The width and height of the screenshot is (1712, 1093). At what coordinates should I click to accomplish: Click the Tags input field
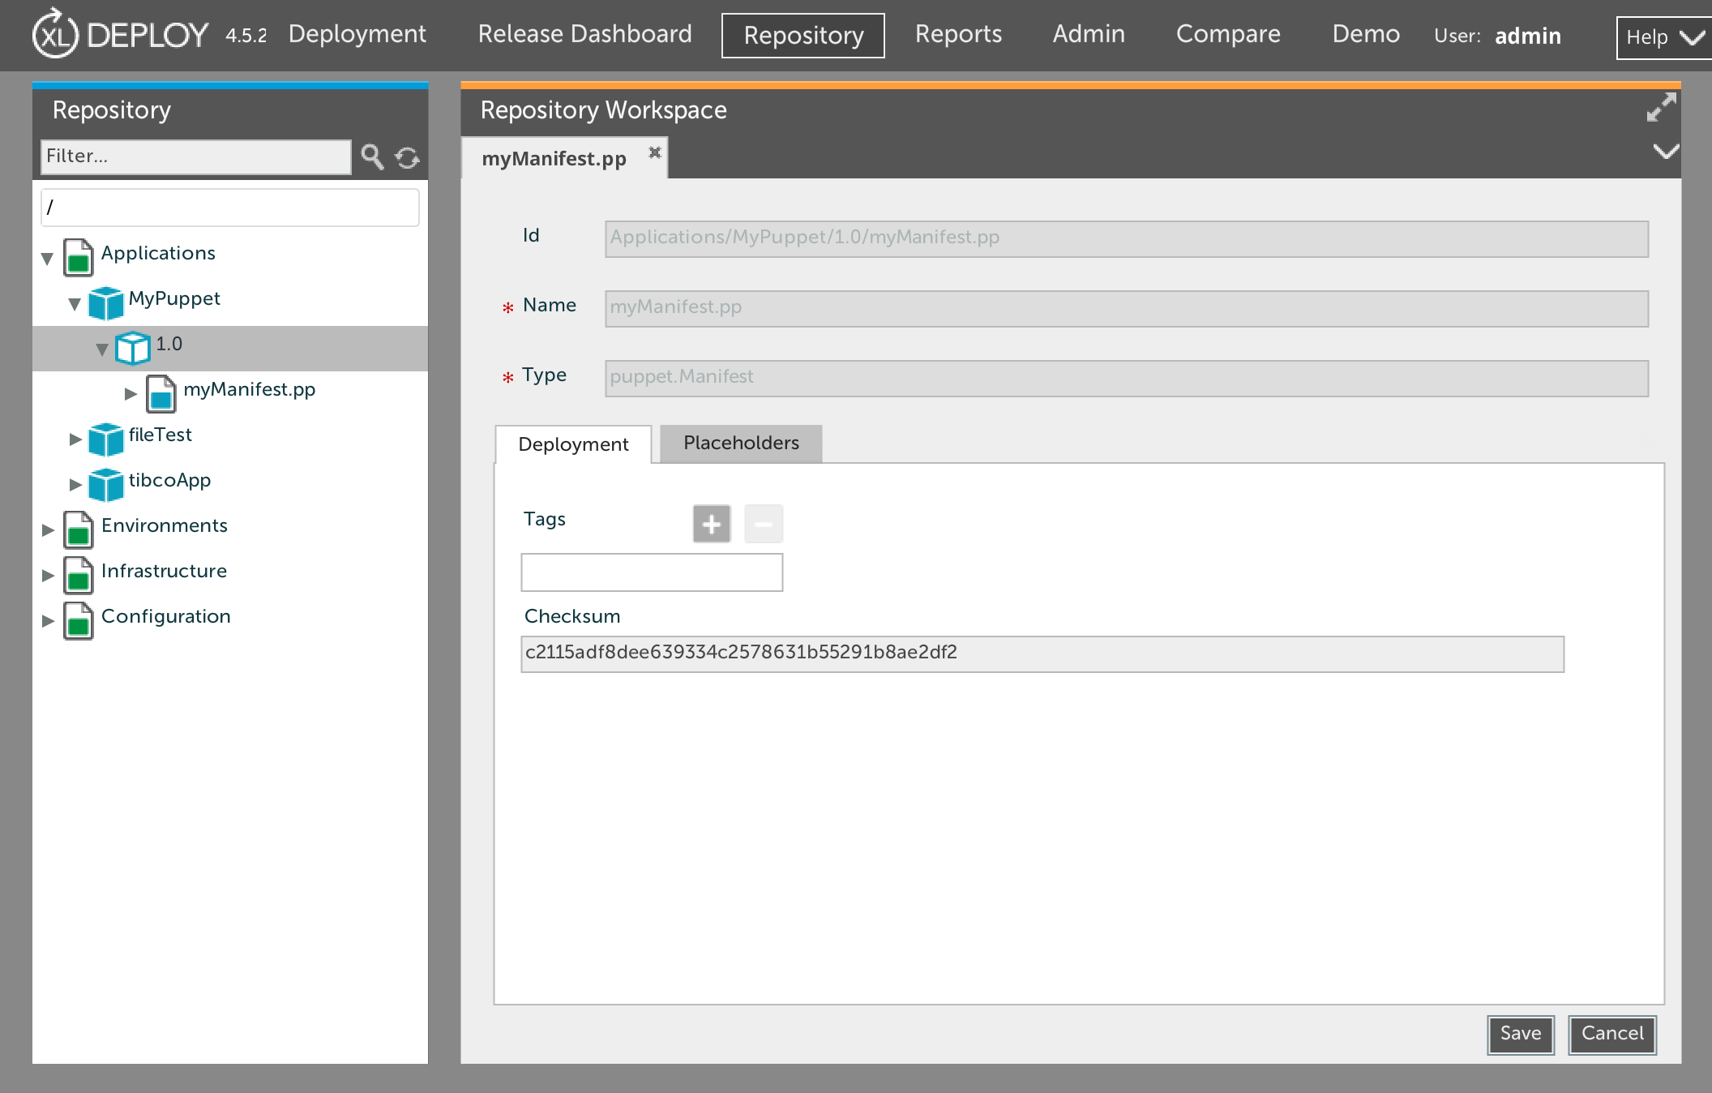[x=651, y=572]
